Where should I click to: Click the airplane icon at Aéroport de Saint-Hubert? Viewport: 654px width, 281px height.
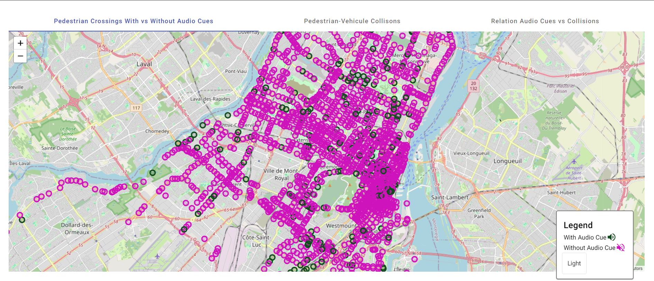click(x=574, y=161)
